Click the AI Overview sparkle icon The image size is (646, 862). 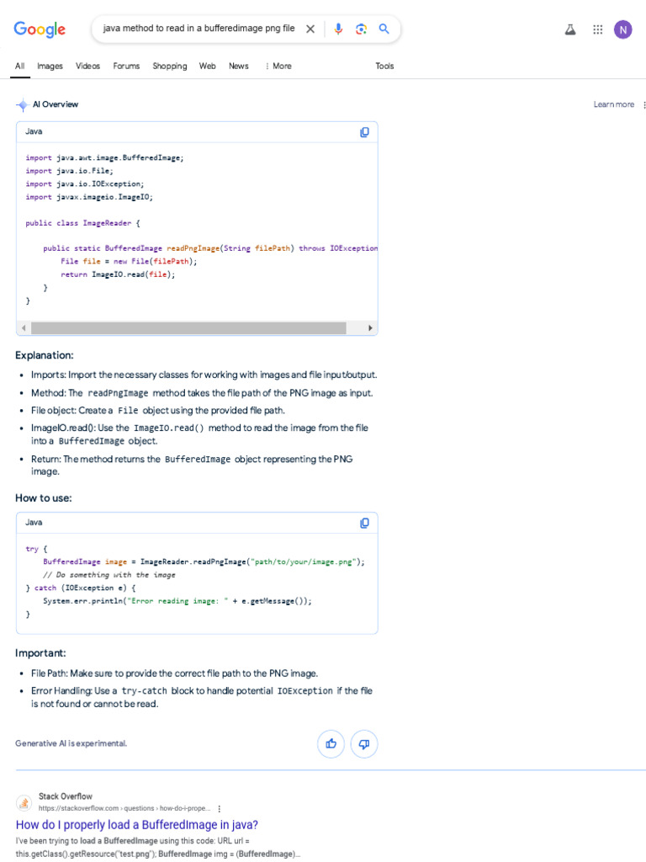(23, 104)
